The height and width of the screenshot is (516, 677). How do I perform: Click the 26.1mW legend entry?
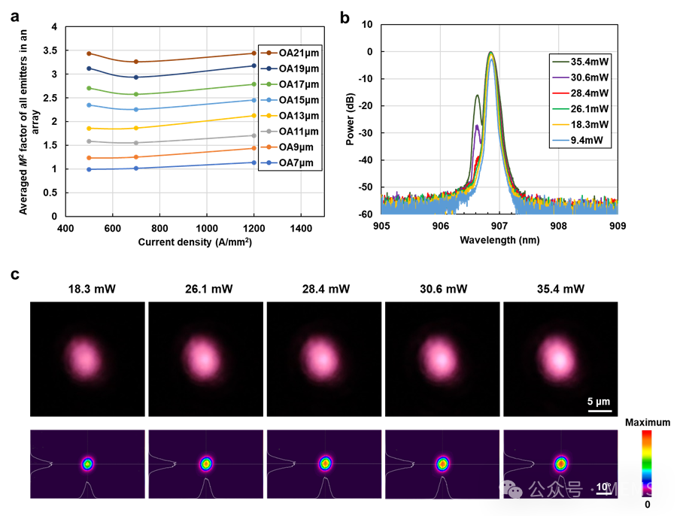point(580,109)
